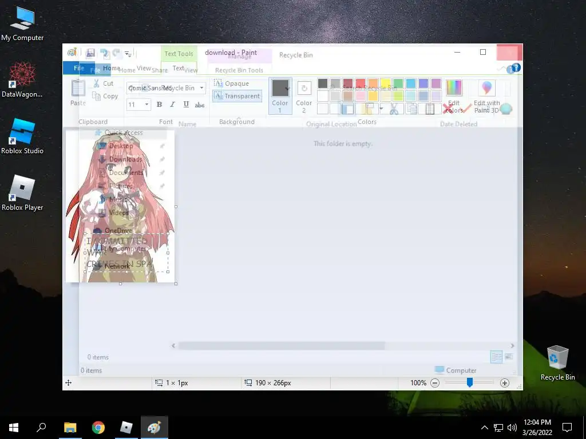The height and width of the screenshot is (439, 586).
Task: Switch to Roblox on the taskbar
Action: [x=126, y=428]
